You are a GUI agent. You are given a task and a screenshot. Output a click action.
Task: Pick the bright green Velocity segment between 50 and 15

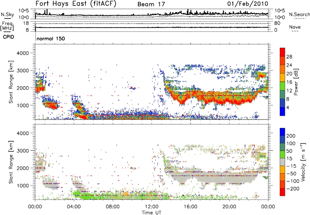tap(282, 154)
